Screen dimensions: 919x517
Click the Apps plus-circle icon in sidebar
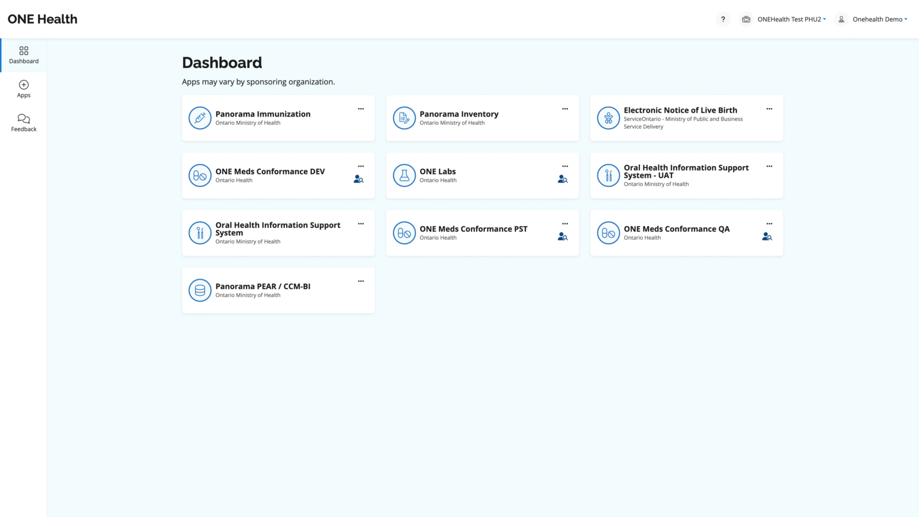[24, 85]
